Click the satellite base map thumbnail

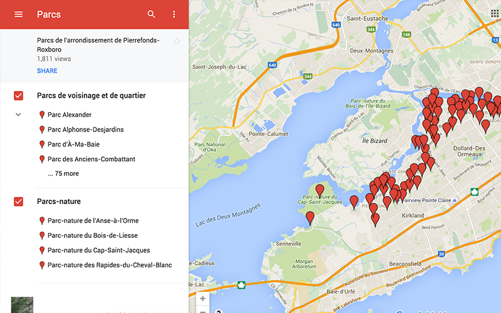click(22, 305)
